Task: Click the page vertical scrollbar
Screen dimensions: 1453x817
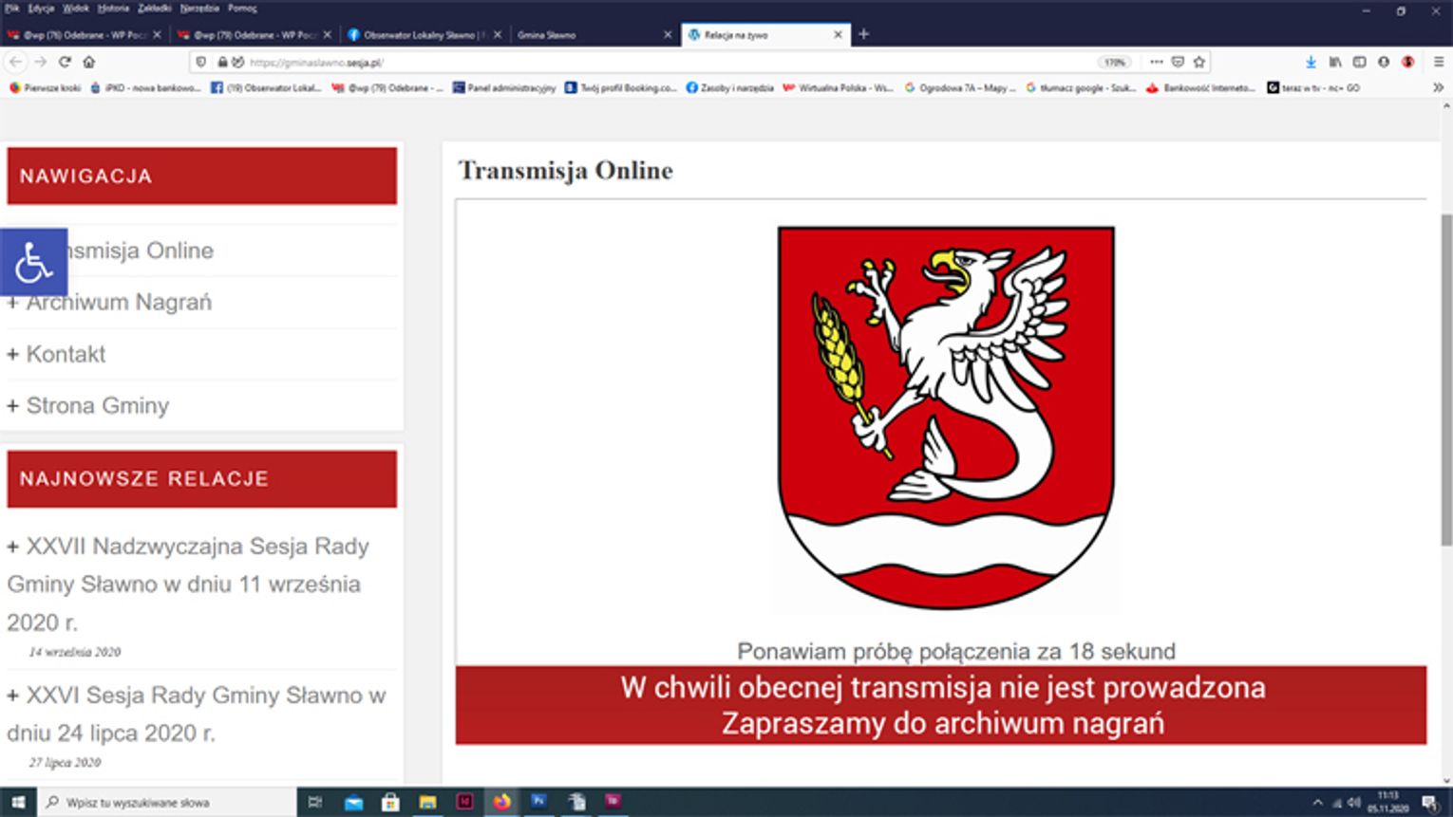Action: coord(1445,380)
